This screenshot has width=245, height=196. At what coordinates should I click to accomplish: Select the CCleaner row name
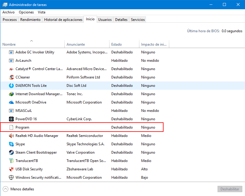[x=23, y=77]
